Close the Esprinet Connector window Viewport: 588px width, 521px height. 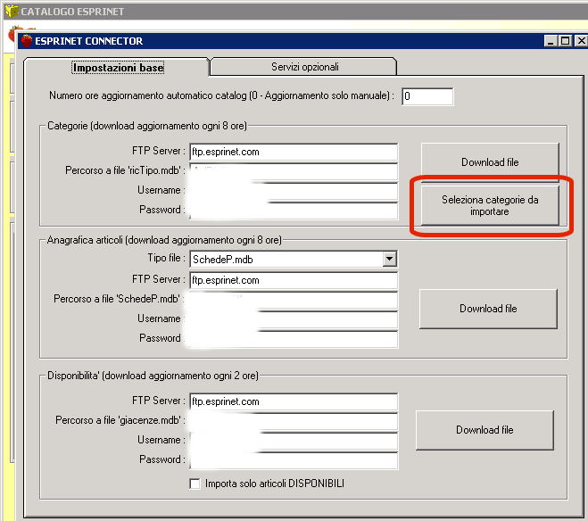(x=581, y=40)
